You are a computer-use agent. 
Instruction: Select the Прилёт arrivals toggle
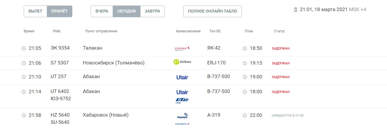(59, 11)
